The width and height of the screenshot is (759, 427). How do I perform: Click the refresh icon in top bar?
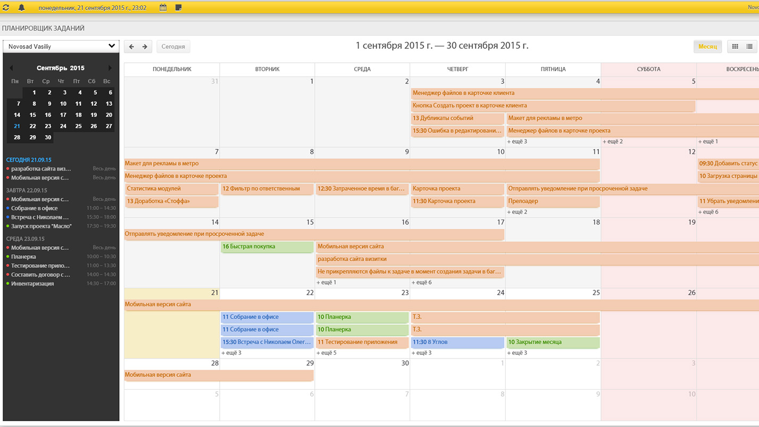[x=6, y=7]
